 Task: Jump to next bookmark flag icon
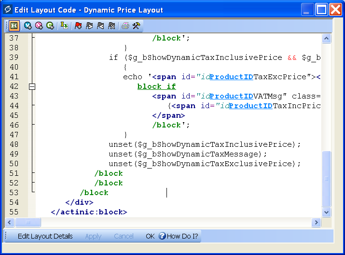click(x=89, y=26)
